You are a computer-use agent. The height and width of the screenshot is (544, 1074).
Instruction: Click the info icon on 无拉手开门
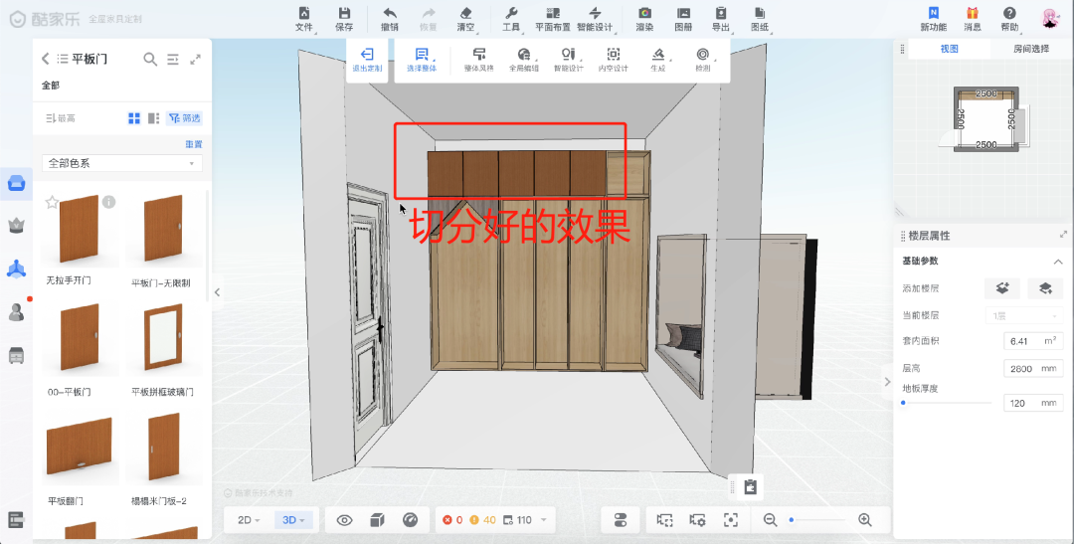click(109, 202)
